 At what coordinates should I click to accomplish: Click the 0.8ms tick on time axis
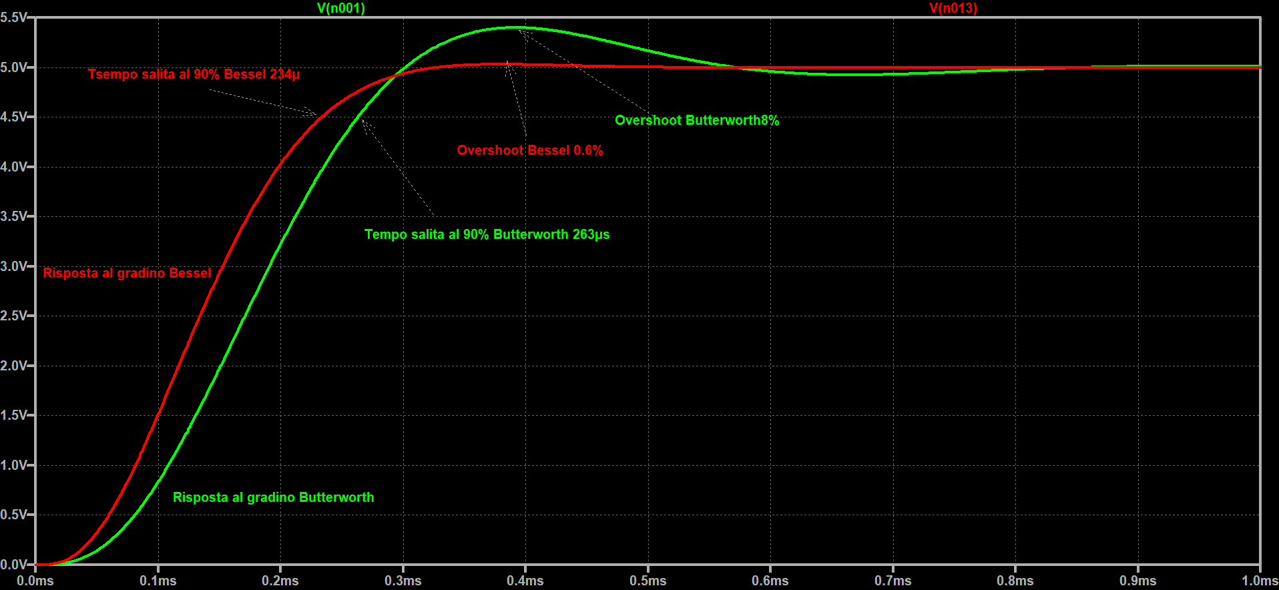pos(1015,581)
